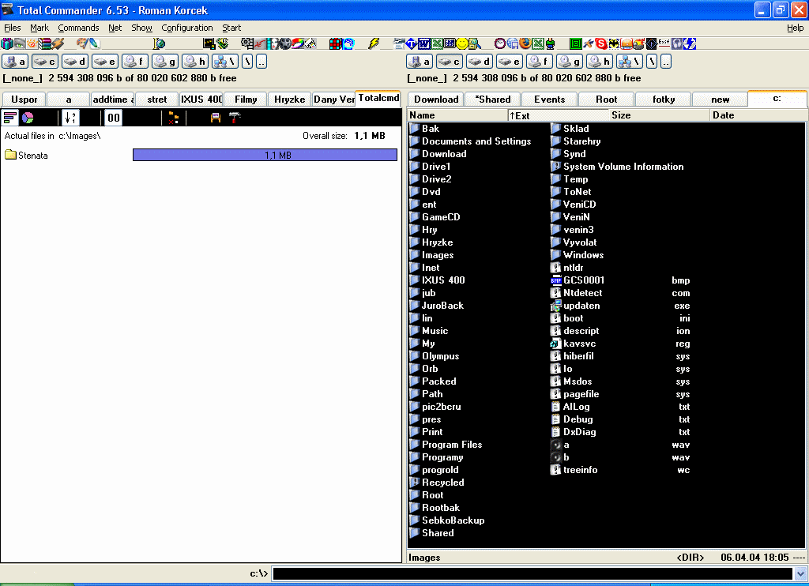This screenshot has height=586, width=809.
Task: Go to parent directory in right panel
Action: pyautogui.click(x=665, y=62)
